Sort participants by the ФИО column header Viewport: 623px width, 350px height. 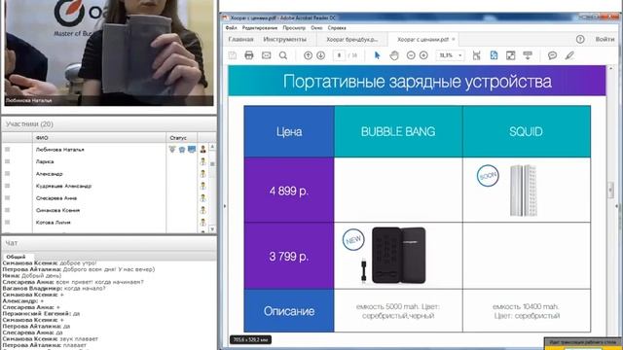[x=99, y=138]
